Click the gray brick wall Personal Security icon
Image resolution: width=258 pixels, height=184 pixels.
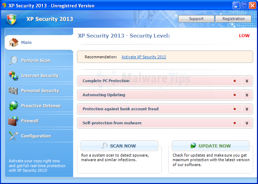(x=13, y=91)
